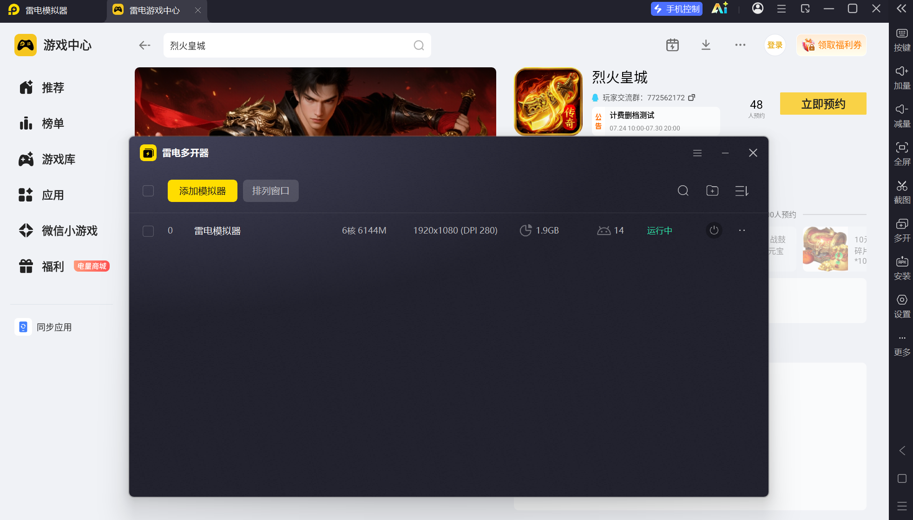This screenshot has height=520, width=913.
Task: Click the window resize/rotate icon in title bar
Action: 805,8
